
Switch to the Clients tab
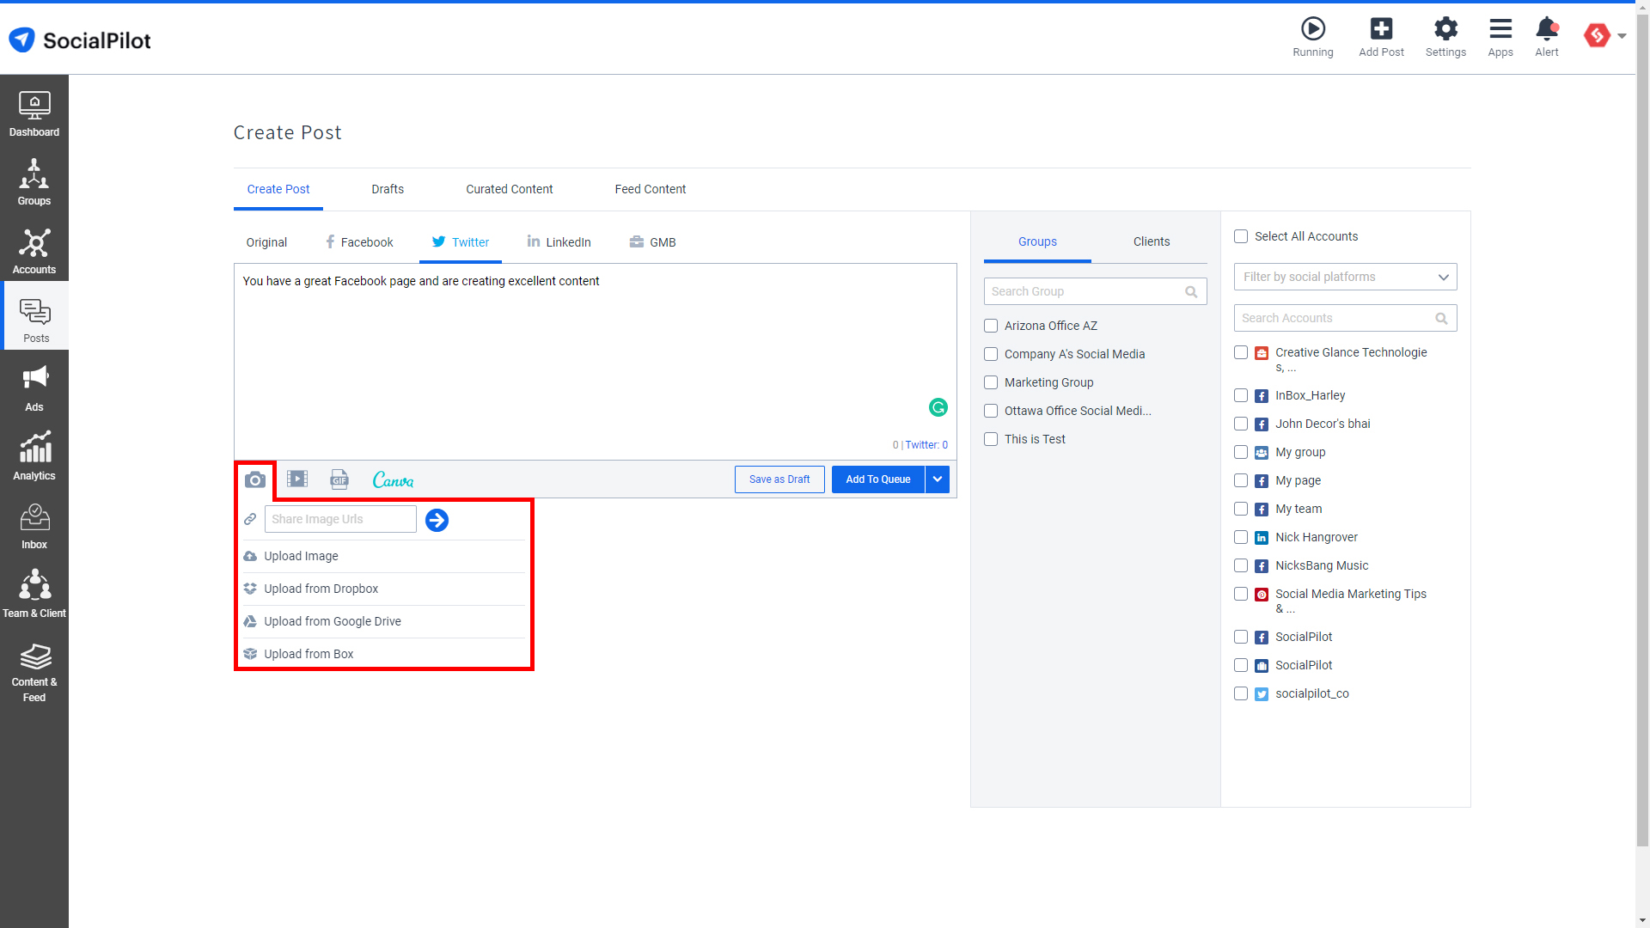1151,241
